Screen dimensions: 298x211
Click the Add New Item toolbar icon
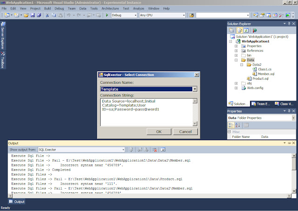pyautogui.click(x=17, y=15)
